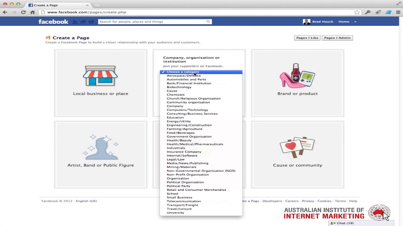Select Small Business category
Image resolution: width=403 pixels, height=226 pixels.
pos(201,197)
